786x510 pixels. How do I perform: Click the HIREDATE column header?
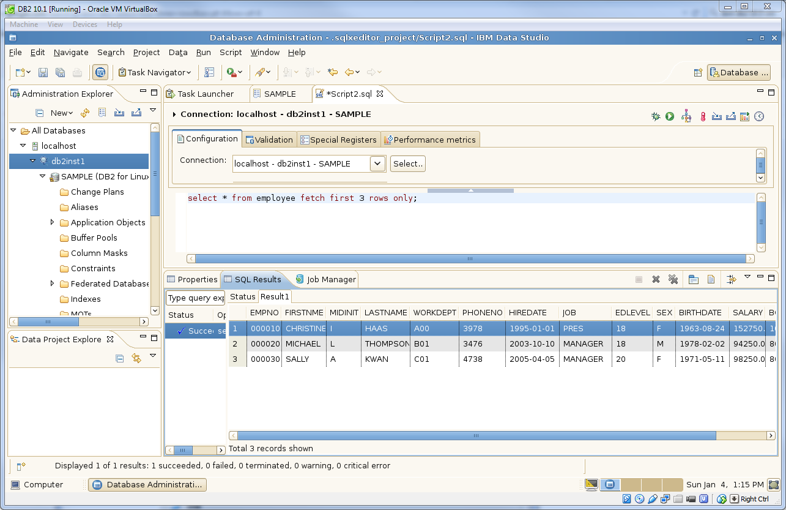(532, 312)
